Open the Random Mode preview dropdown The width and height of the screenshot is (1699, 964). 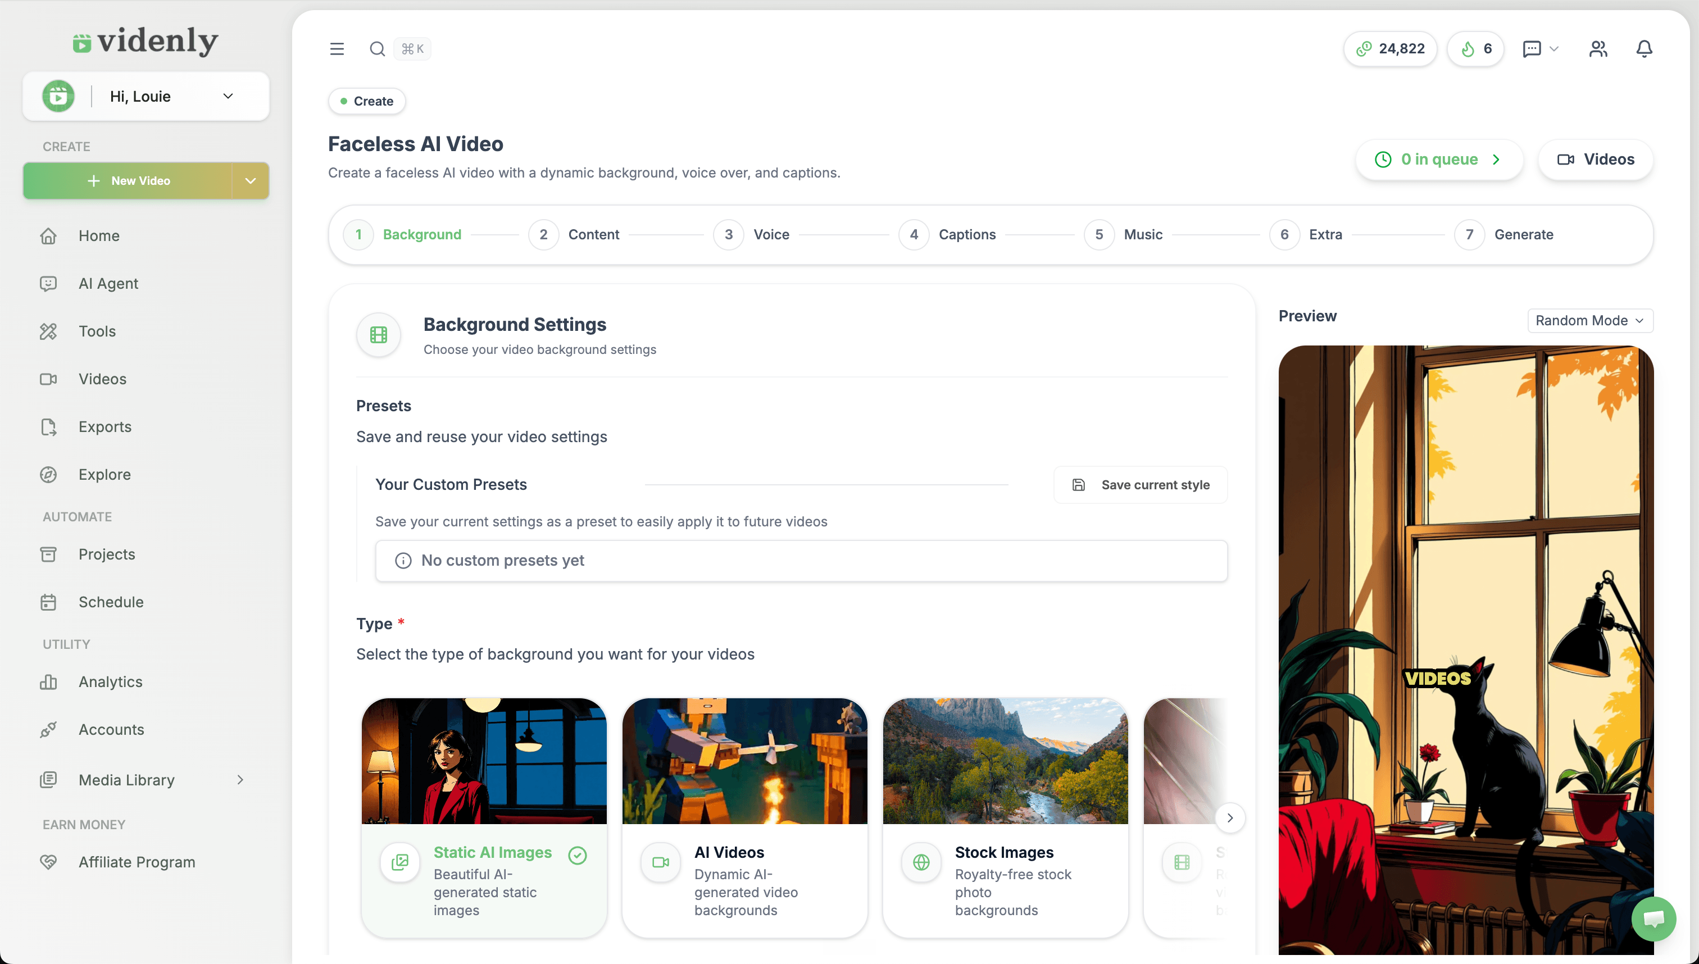point(1590,320)
